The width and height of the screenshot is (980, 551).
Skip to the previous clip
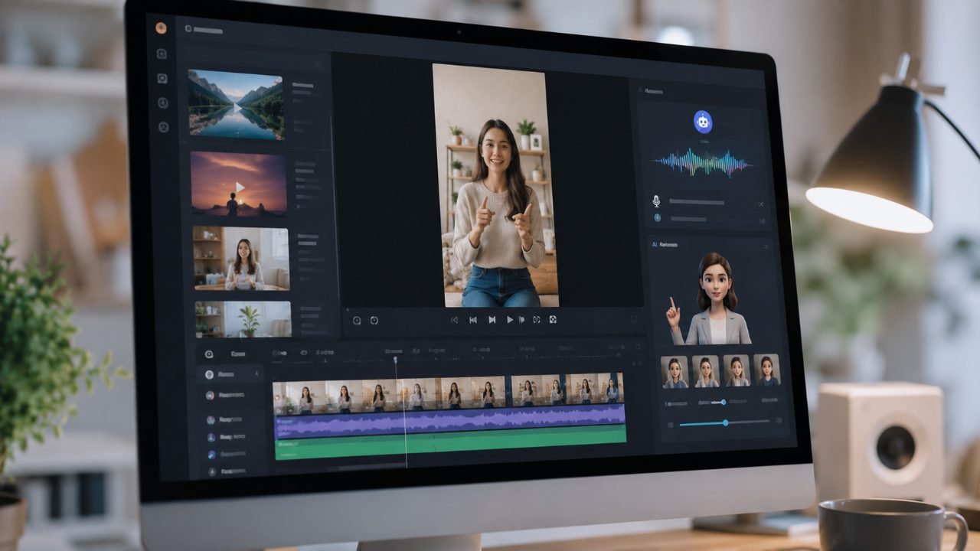tap(473, 320)
